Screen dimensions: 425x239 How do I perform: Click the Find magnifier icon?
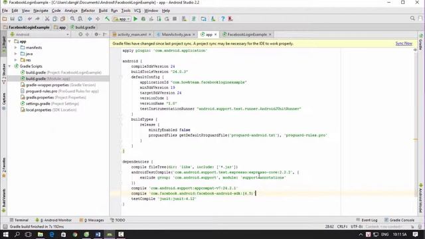click(72, 19)
